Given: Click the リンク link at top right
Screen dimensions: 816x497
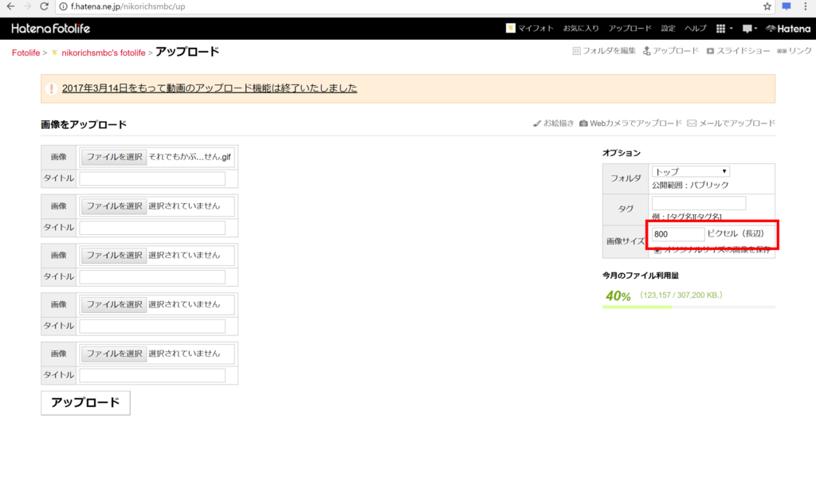Looking at the screenshot, I should (x=794, y=50).
